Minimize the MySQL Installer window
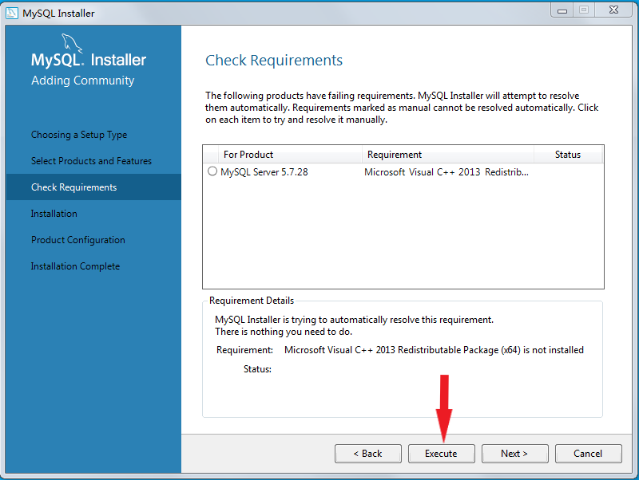639x480 pixels. [x=562, y=10]
